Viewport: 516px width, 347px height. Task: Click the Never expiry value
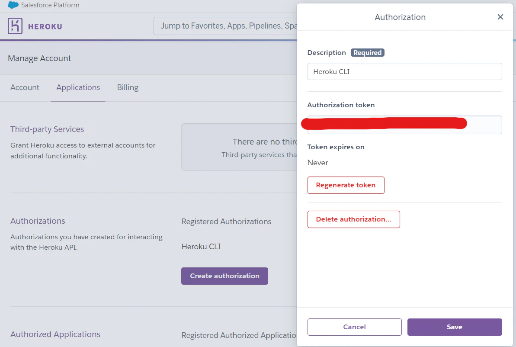[x=317, y=163]
